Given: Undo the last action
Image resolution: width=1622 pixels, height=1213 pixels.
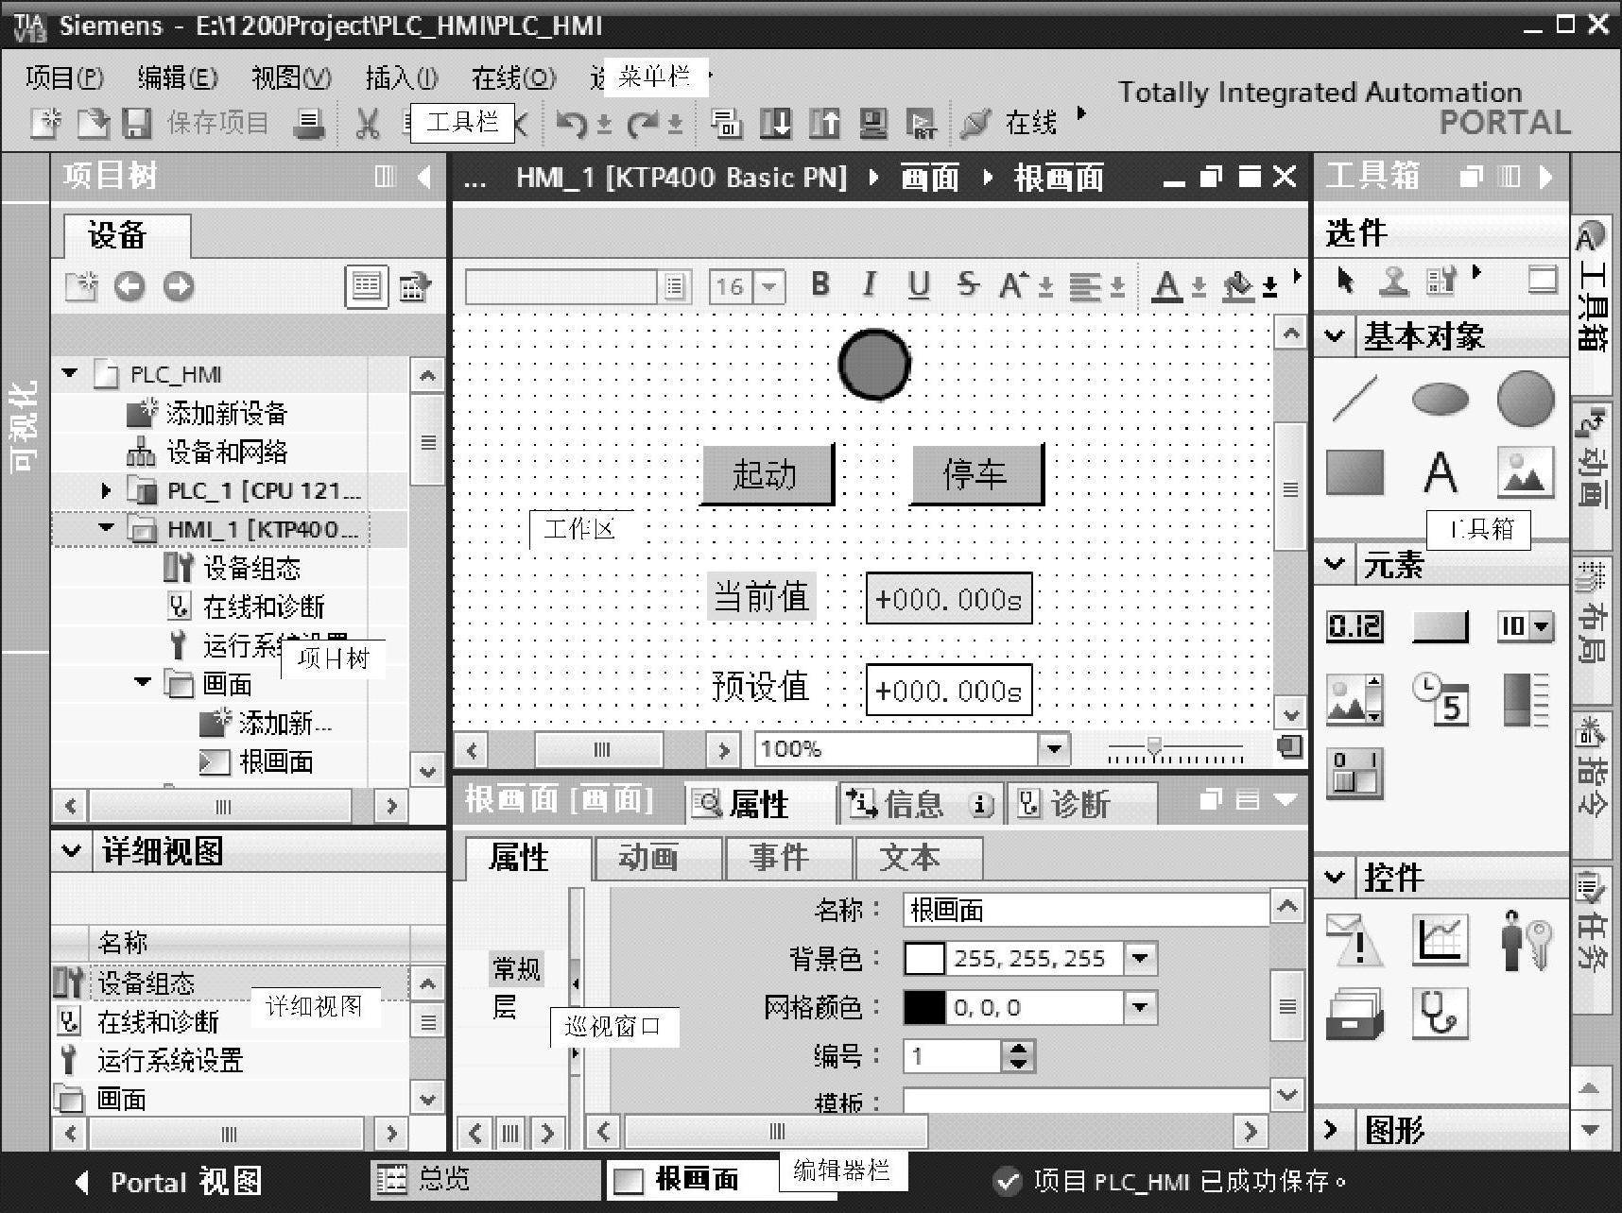Looking at the screenshot, I should (x=570, y=124).
